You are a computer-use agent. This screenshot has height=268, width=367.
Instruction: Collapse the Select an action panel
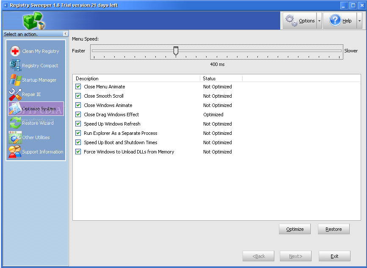click(66, 34)
